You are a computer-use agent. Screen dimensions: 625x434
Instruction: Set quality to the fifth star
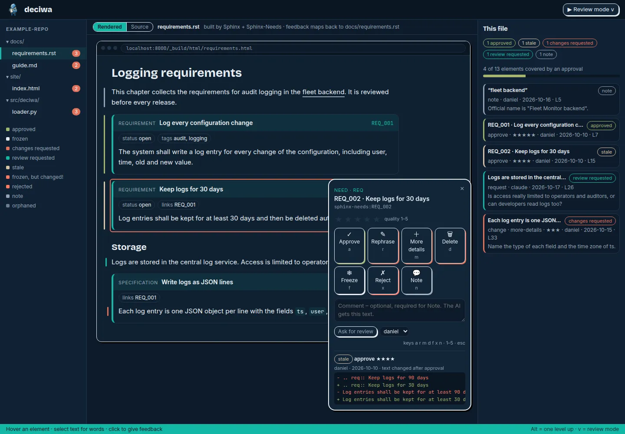pos(376,219)
